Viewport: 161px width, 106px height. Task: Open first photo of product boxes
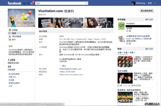tap(46, 23)
